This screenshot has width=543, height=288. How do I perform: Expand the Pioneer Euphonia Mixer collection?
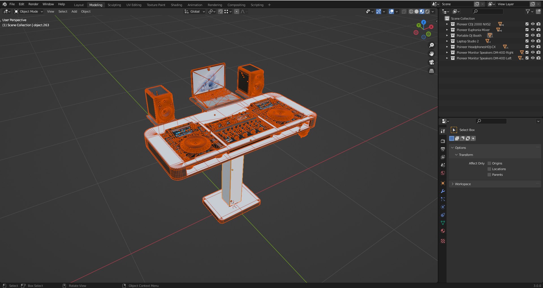click(x=447, y=30)
